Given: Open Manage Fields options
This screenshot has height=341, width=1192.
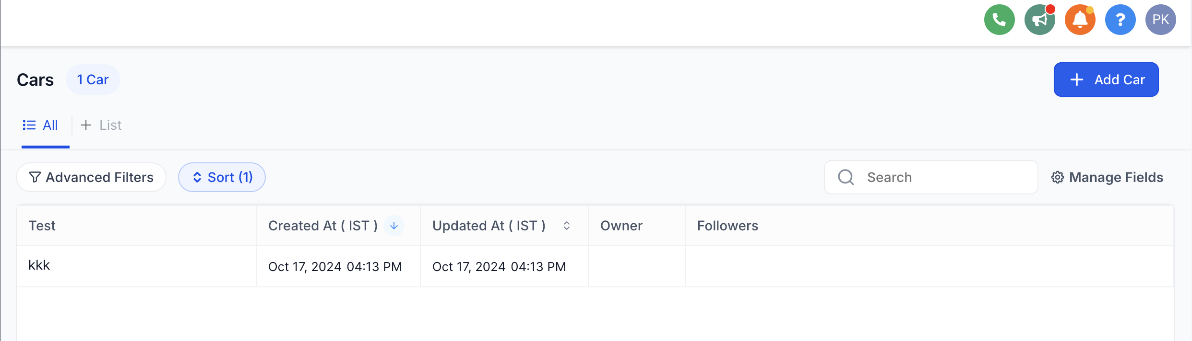Looking at the screenshot, I should (x=1107, y=177).
